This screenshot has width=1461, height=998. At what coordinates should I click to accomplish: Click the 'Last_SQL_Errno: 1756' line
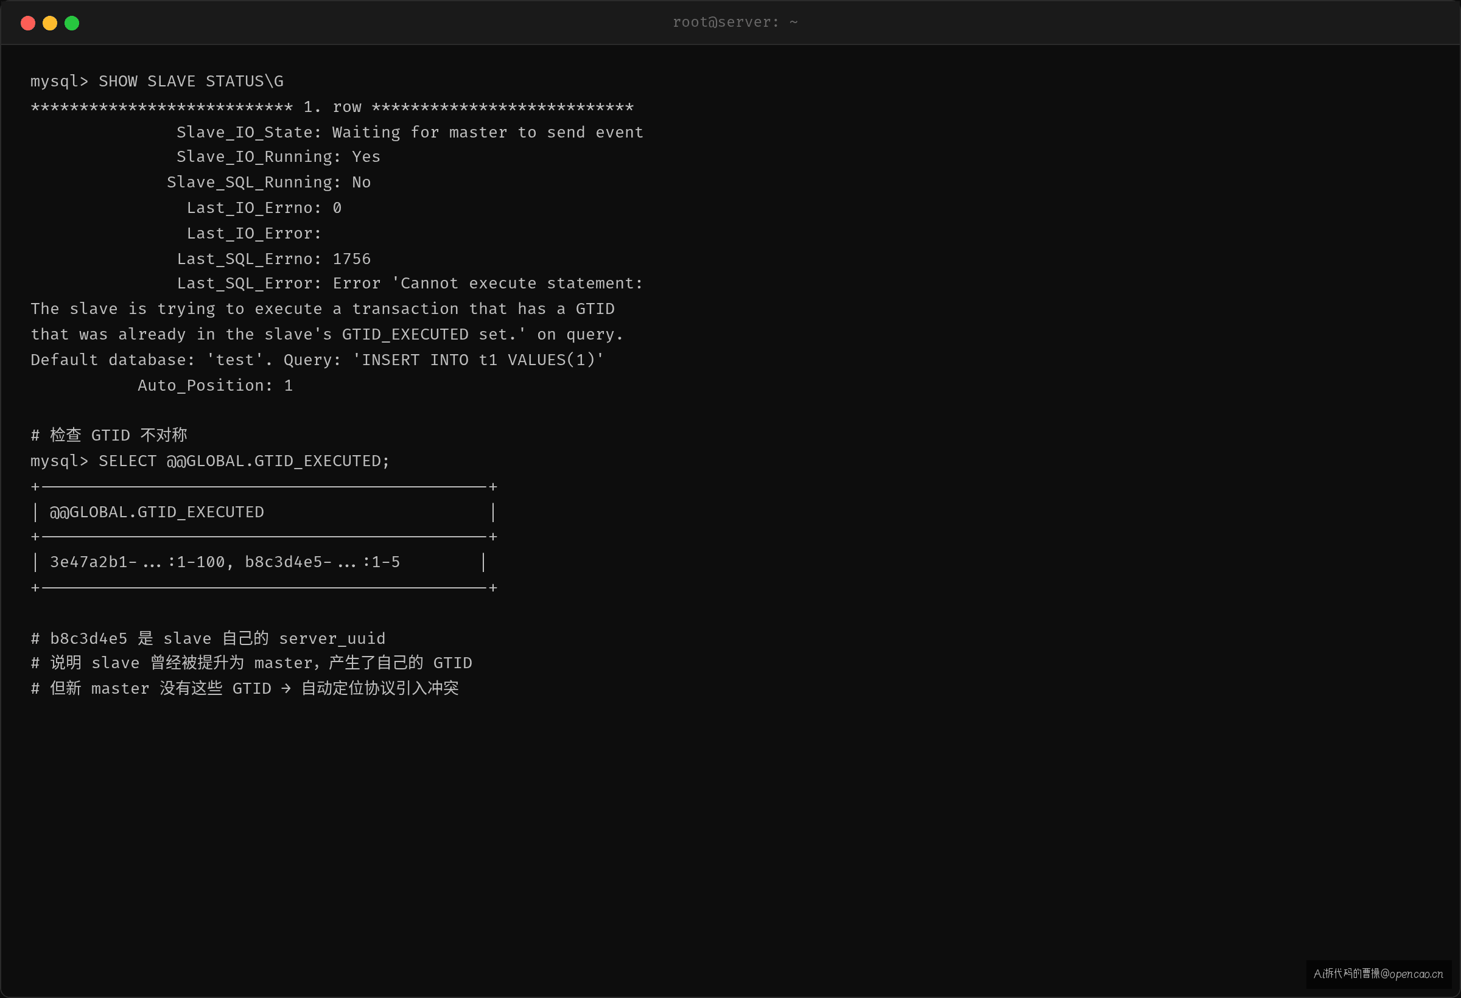click(x=274, y=259)
